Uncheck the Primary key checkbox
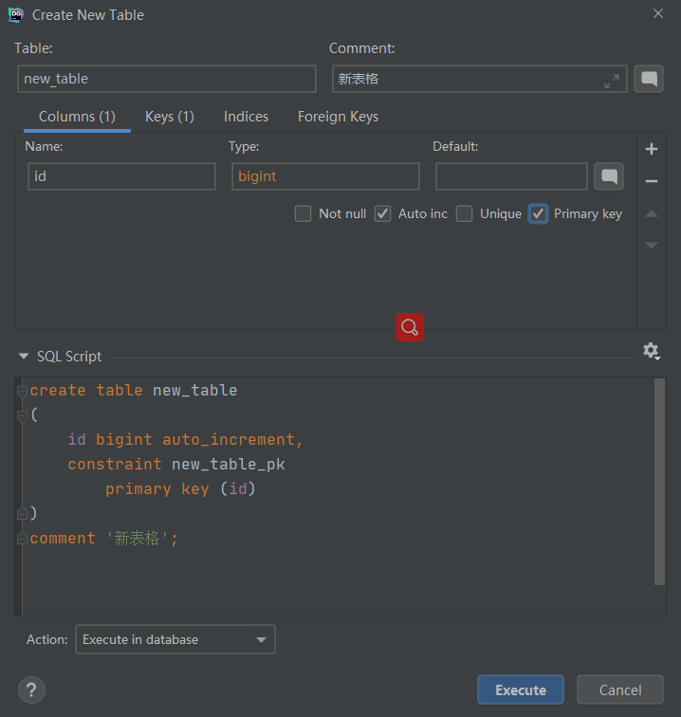Screen dimensions: 681x717 point(538,213)
